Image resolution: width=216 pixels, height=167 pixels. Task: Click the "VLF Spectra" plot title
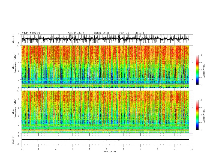[31, 33]
